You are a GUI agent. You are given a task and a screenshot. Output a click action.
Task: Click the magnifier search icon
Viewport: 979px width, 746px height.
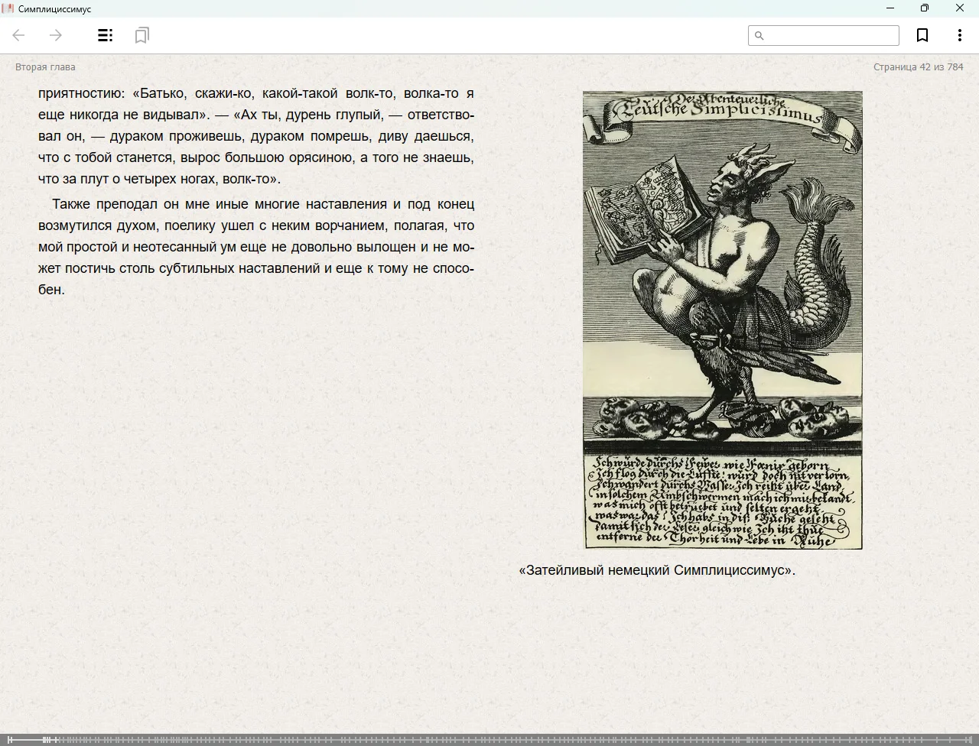[759, 35]
